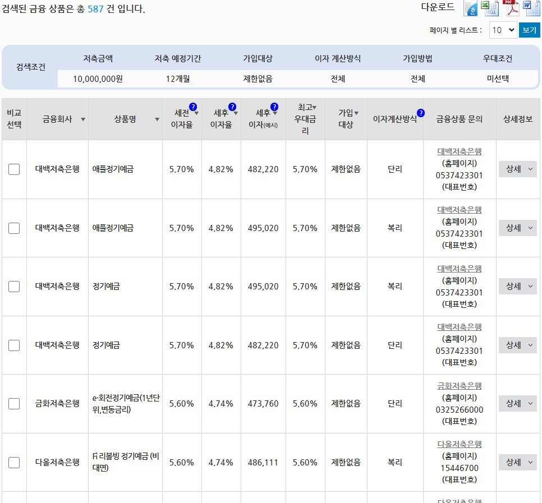Check compare box for 다올저축은행 Fi 리볼빙 row
The width and height of the screenshot is (542, 503).
(14, 462)
